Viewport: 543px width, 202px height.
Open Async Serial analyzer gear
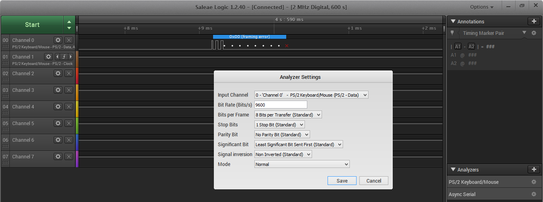coord(534,194)
